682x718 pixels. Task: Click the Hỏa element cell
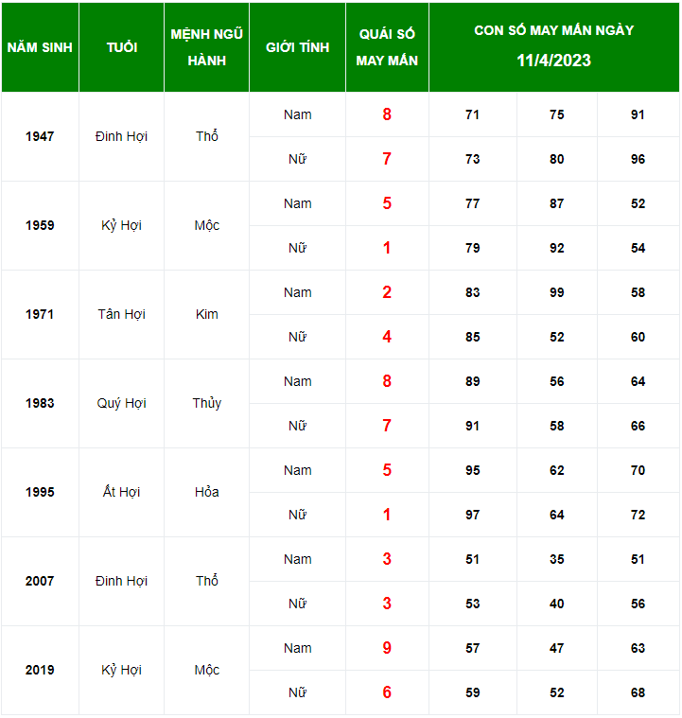pyautogui.click(x=206, y=492)
